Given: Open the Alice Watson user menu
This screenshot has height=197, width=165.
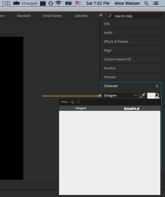Looking at the screenshot, I should (x=127, y=3).
